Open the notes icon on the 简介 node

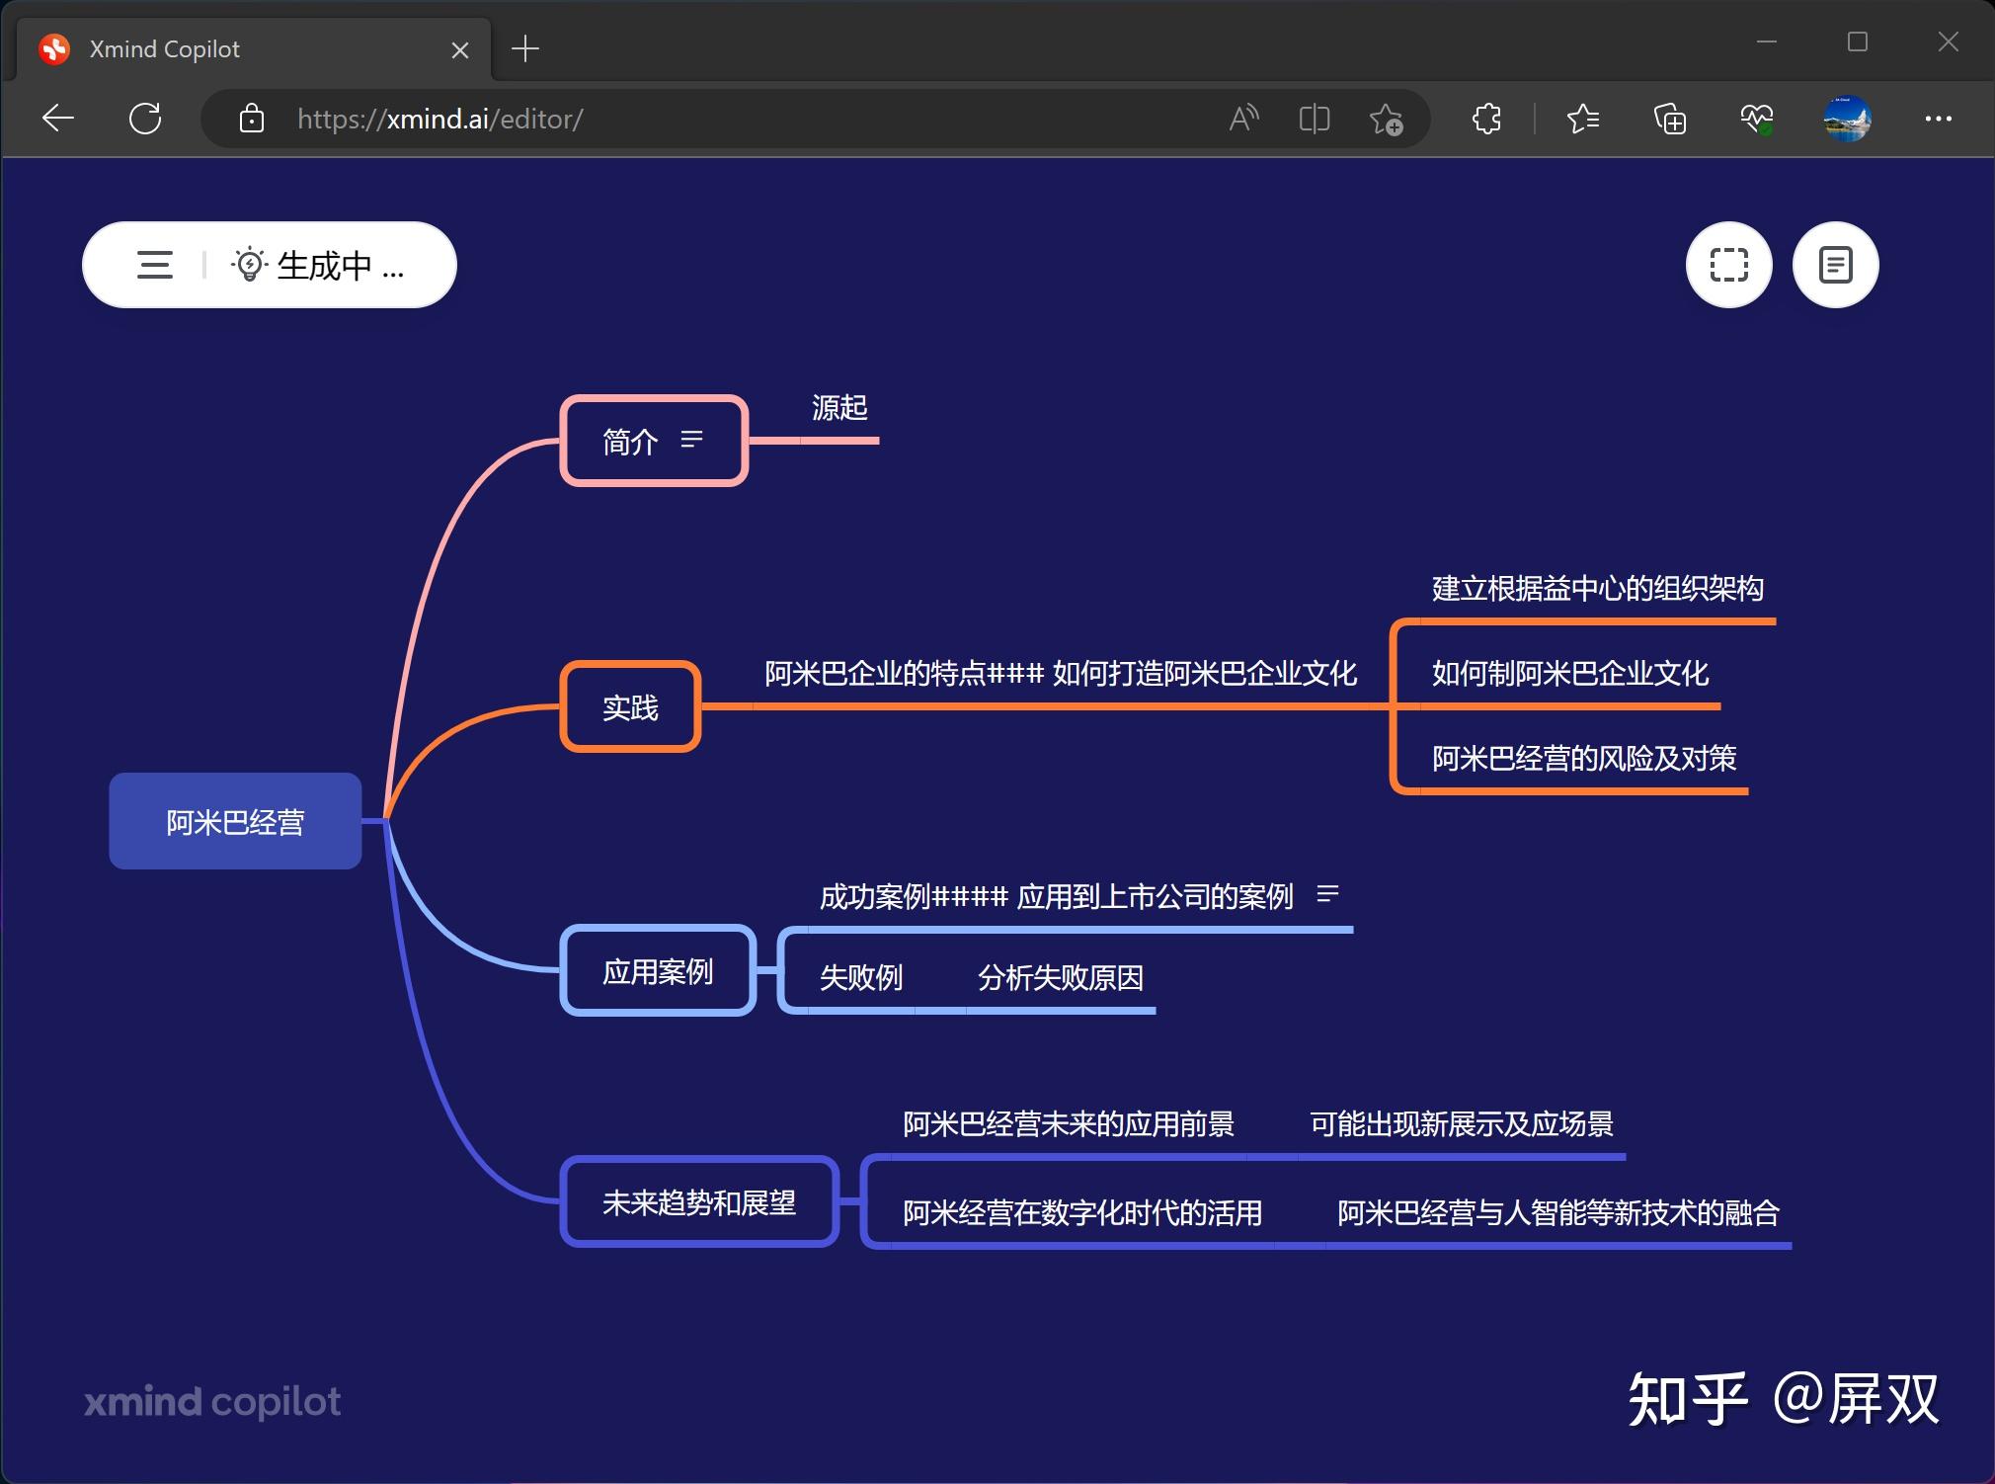(x=691, y=439)
